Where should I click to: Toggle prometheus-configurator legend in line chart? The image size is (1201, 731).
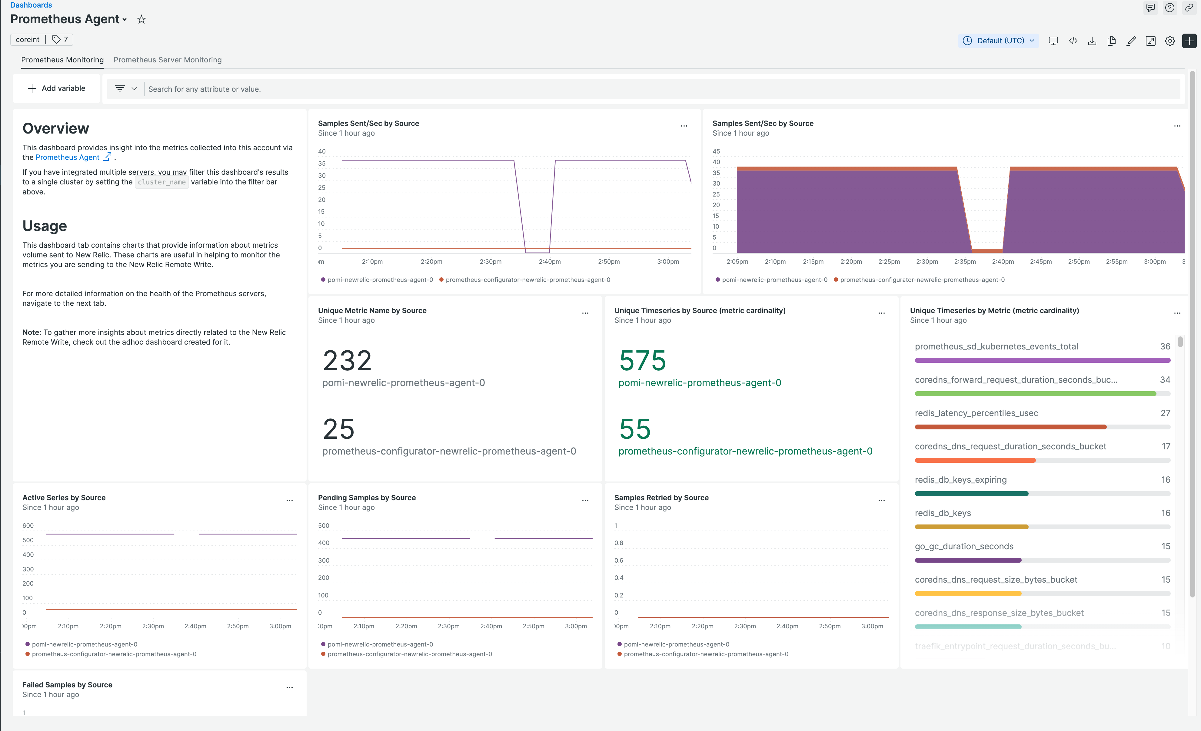point(524,279)
